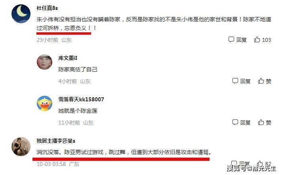The height and width of the screenshot is (175, 282).
Task: Open username 杜任真8s profile link
Action: (47, 8)
